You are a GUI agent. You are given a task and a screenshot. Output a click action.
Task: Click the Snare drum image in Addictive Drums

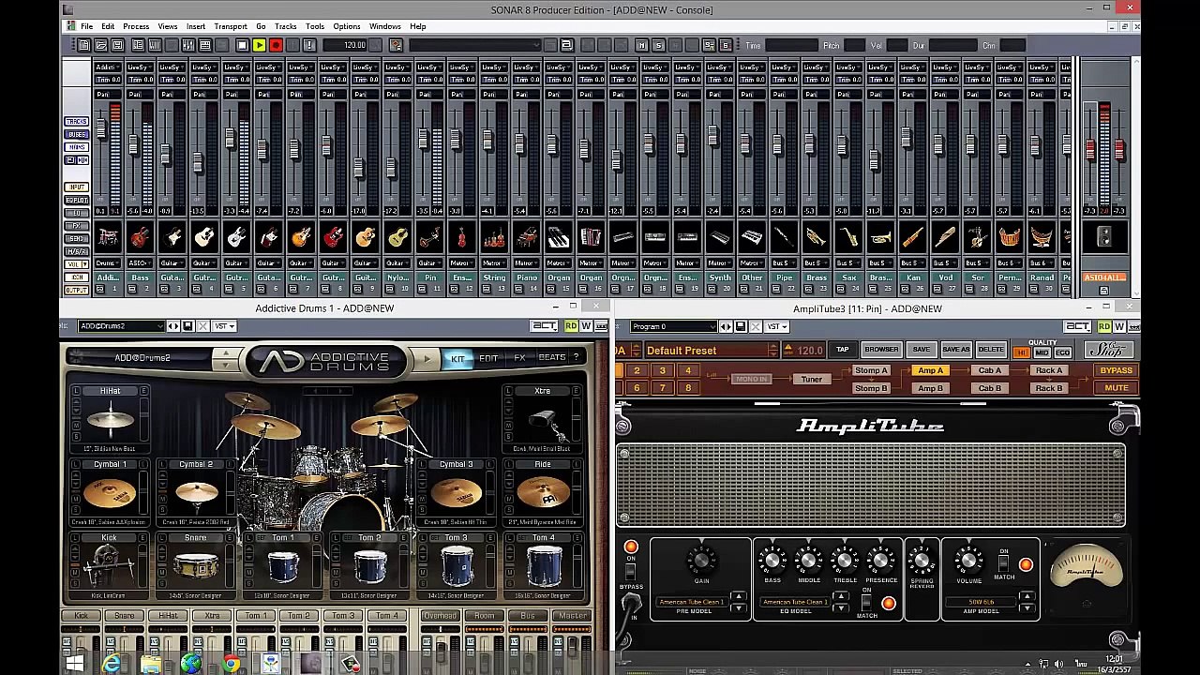[x=195, y=566]
